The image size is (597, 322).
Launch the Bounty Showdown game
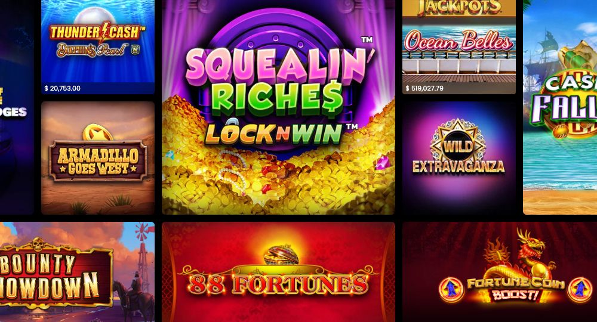tap(77, 272)
